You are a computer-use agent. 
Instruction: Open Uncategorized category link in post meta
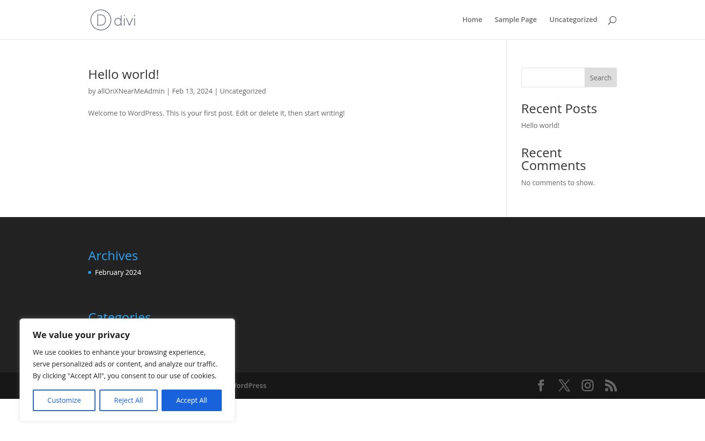243,91
